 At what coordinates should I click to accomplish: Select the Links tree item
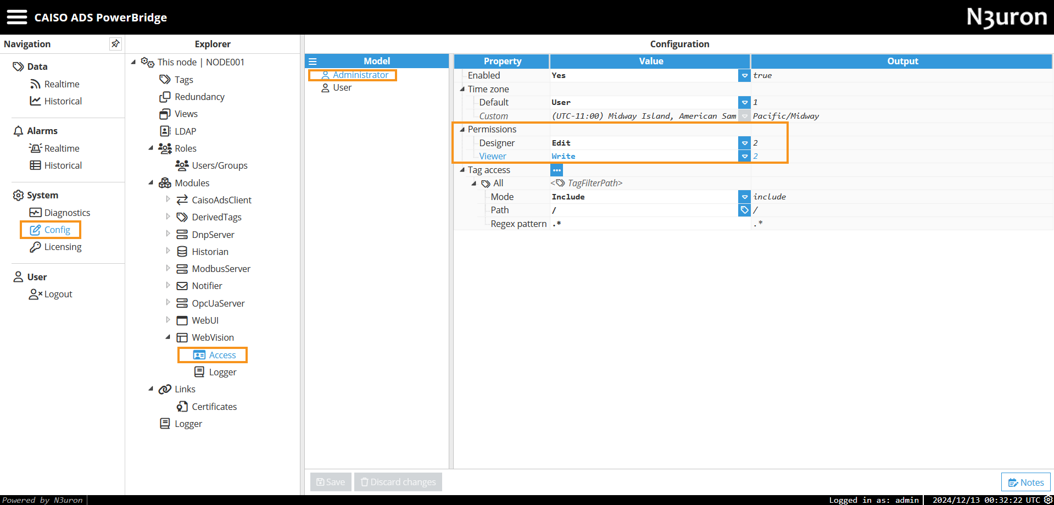[185, 389]
